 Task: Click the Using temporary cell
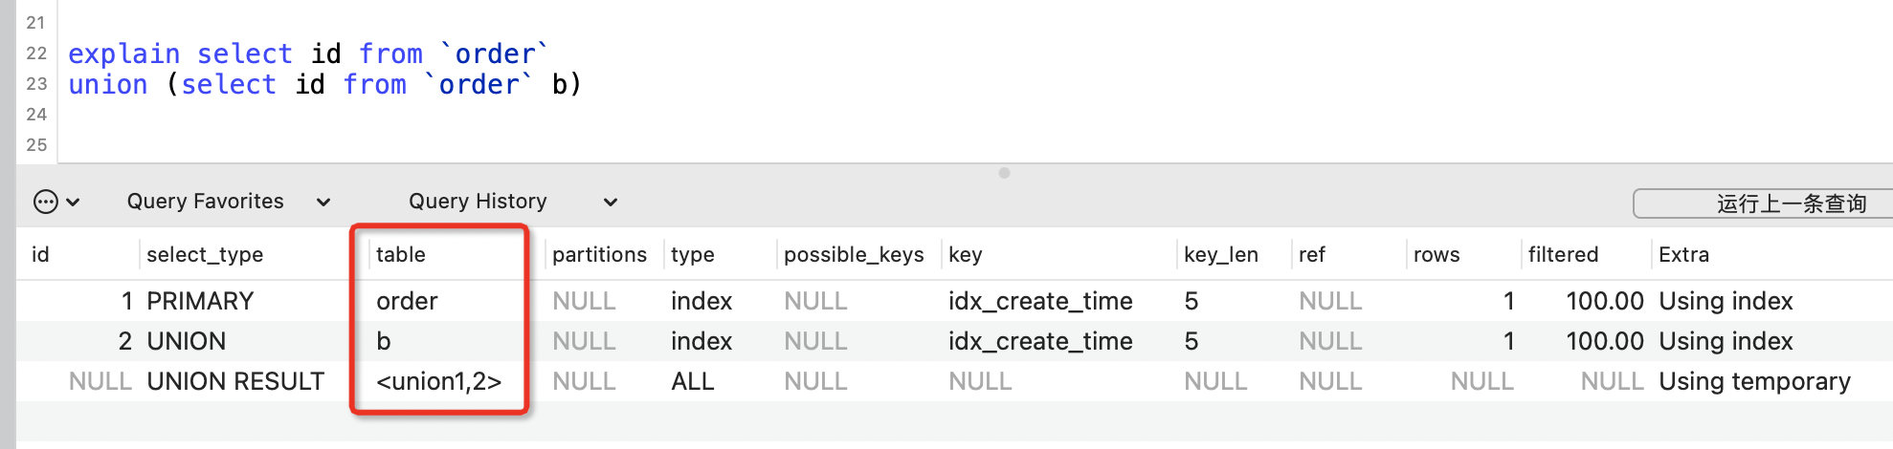[x=1754, y=381]
